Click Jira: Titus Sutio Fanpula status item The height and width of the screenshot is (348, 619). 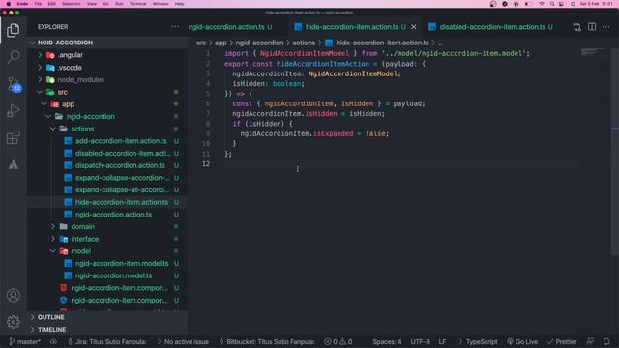(107, 341)
